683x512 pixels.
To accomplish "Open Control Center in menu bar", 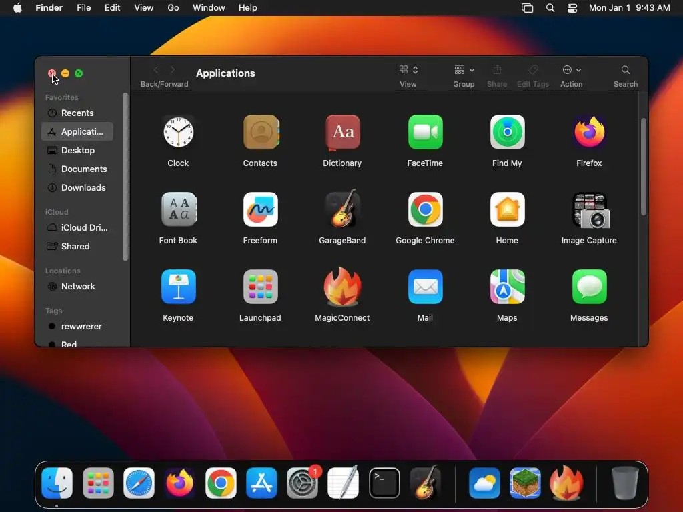I will click(572, 8).
